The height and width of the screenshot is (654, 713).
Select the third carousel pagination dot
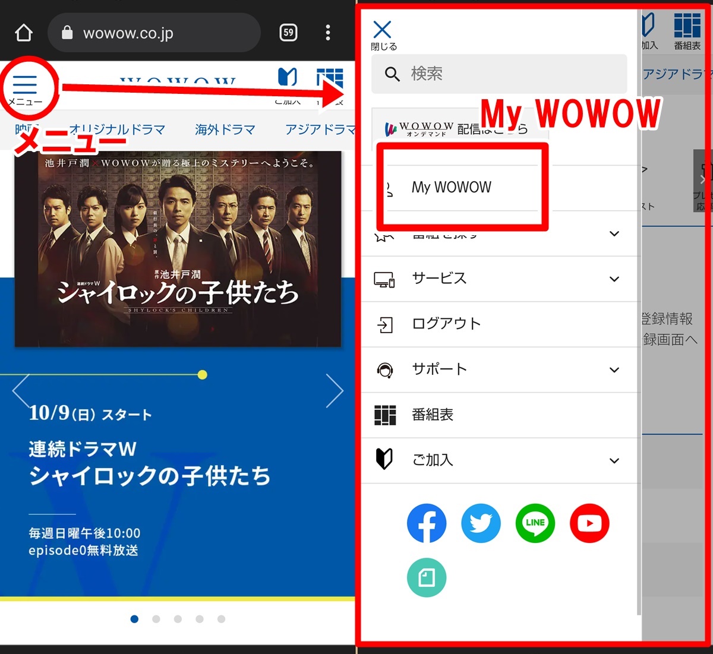(x=178, y=619)
